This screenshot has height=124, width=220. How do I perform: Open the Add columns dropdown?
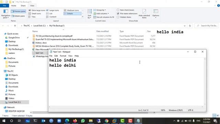pyautogui.click(x=101, y=13)
